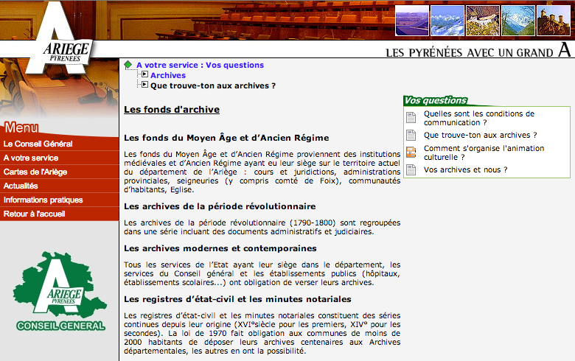Open the snowy peak with trees thumbnail

pos(517,21)
